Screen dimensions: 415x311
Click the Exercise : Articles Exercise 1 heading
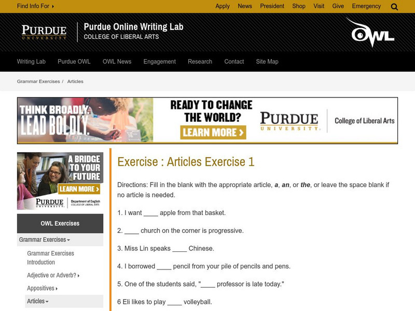(x=186, y=162)
